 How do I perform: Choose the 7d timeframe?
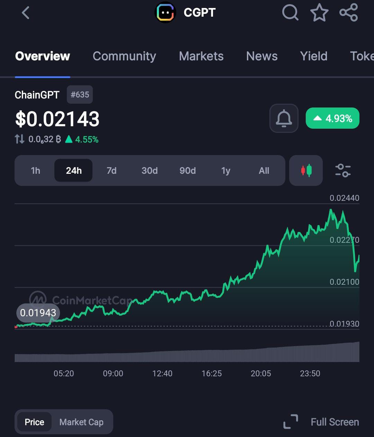(112, 171)
